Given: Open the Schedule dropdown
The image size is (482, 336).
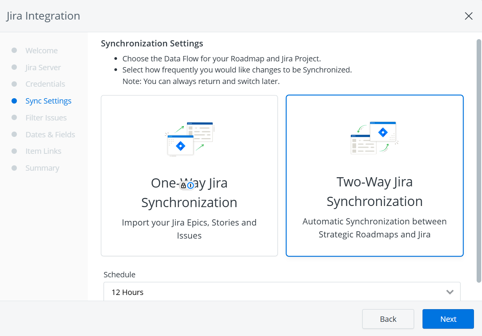Looking at the screenshot, I should 282,292.
